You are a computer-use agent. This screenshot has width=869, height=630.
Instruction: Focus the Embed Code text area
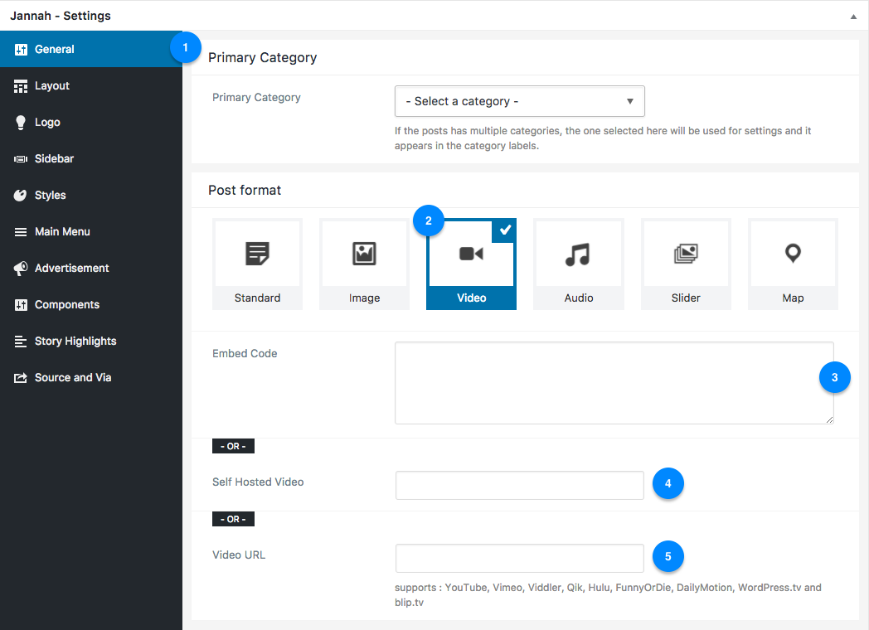pos(614,383)
